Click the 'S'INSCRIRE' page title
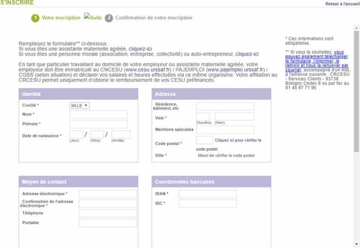The height and width of the screenshot is (248, 360). (x=17, y=2)
